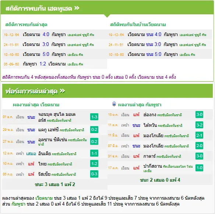This screenshot has width=215, height=214.
Task: Click the ไทย friendly match entry
Action: (x=54, y=164)
